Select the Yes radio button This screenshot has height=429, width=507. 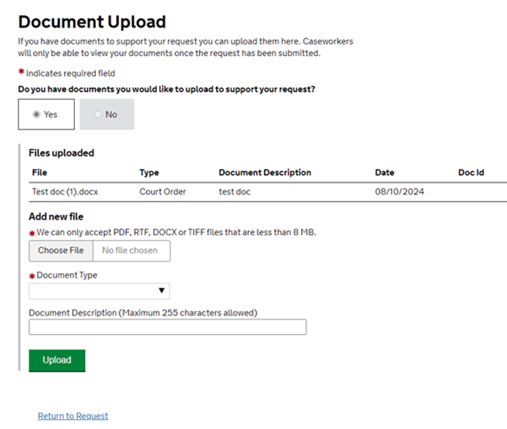coord(36,114)
